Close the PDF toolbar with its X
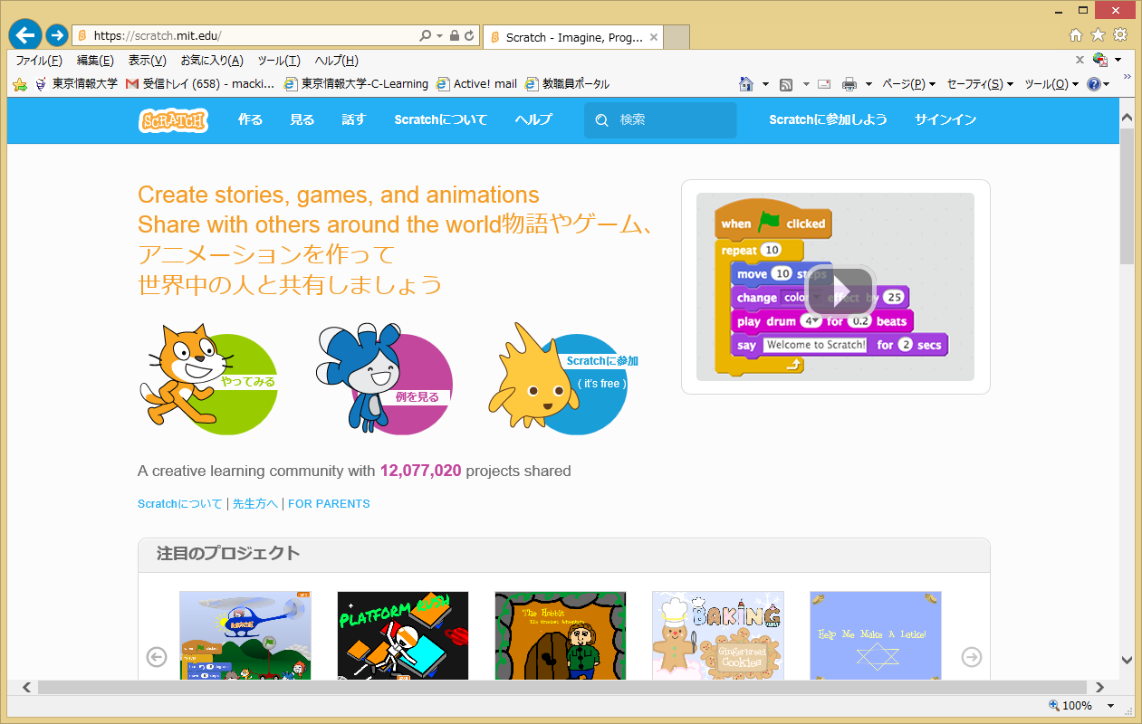The width and height of the screenshot is (1142, 724). point(1080,60)
